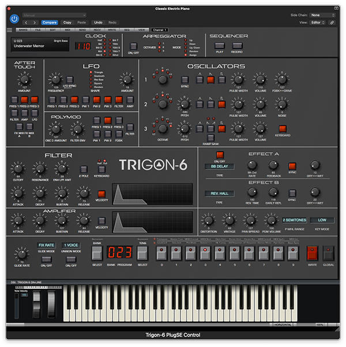Toggle the LFO Sync button
This screenshot has width=346, height=347.
[x=70, y=80]
